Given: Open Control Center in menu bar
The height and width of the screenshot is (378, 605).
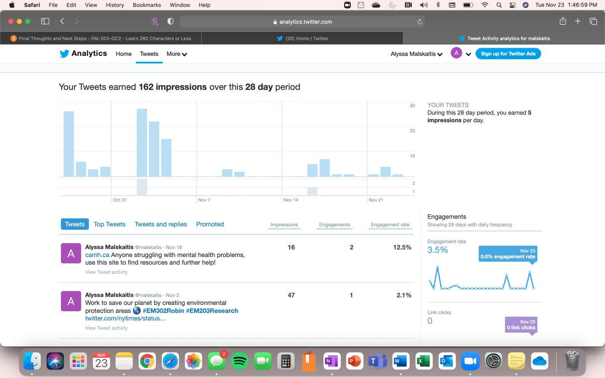Looking at the screenshot, I should click(512, 5).
